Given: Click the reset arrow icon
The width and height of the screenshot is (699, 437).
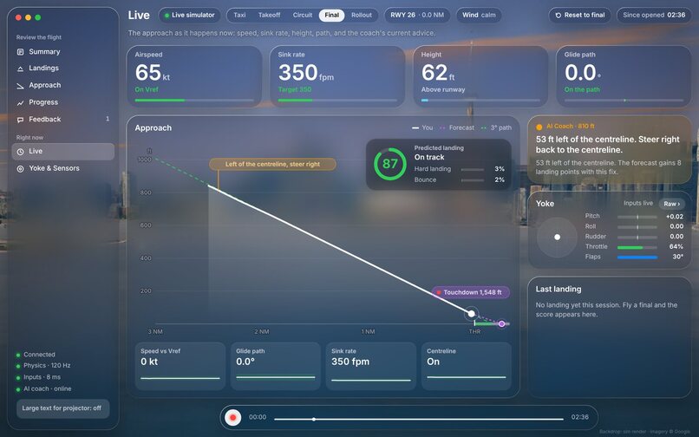Looking at the screenshot, I should click(x=559, y=15).
